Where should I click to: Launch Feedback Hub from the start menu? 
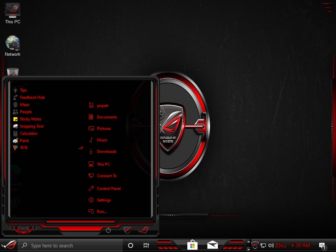32,97
